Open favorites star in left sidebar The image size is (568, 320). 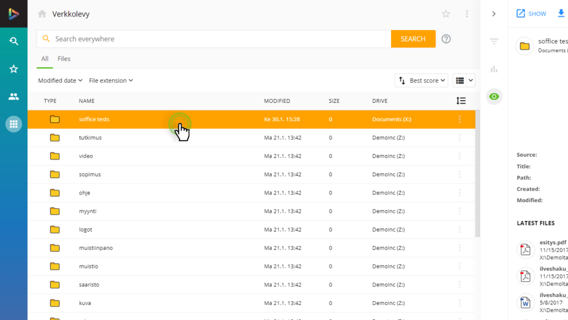point(14,69)
